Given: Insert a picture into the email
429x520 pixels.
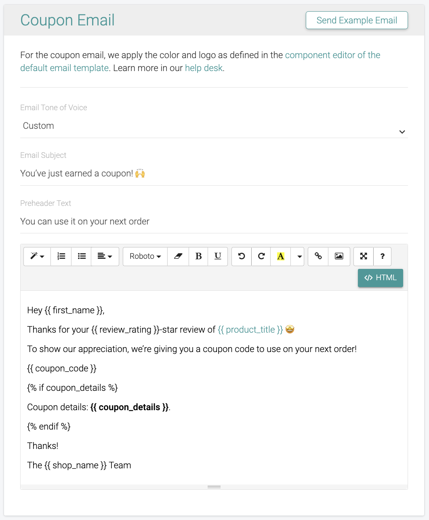Looking at the screenshot, I should [x=339, y=256].
